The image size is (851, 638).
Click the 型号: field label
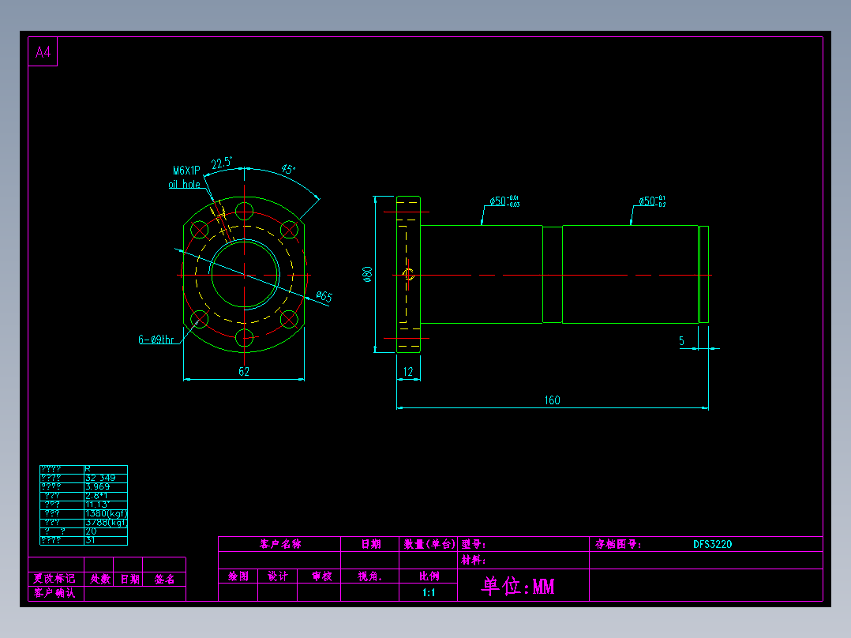[474, 544]
